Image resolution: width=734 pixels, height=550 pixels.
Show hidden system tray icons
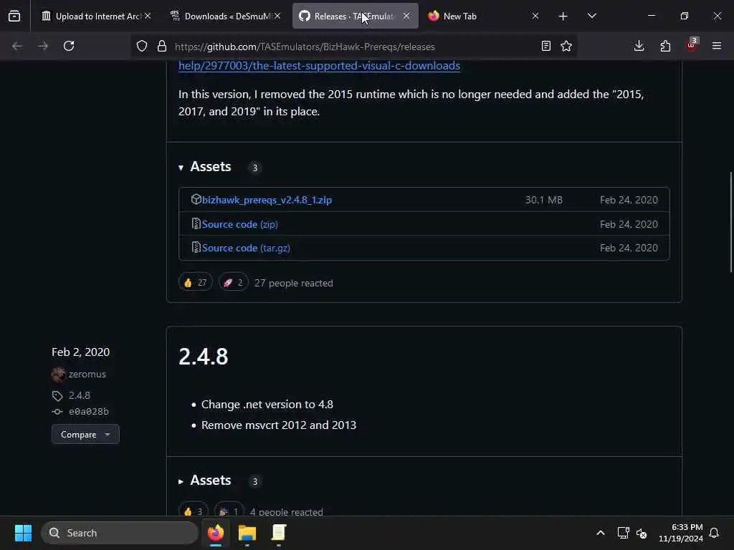600,533
